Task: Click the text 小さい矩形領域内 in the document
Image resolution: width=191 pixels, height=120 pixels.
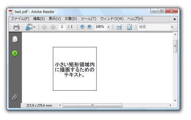Action: pyautogui.click(x=75, y=64)
